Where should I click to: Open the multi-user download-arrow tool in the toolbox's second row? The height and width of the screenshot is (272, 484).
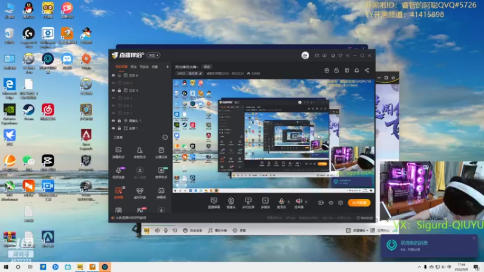tap(140, 173)
